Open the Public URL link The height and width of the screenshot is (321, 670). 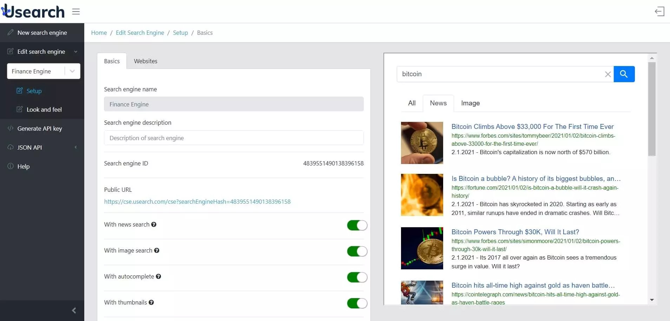coord(197,202)
